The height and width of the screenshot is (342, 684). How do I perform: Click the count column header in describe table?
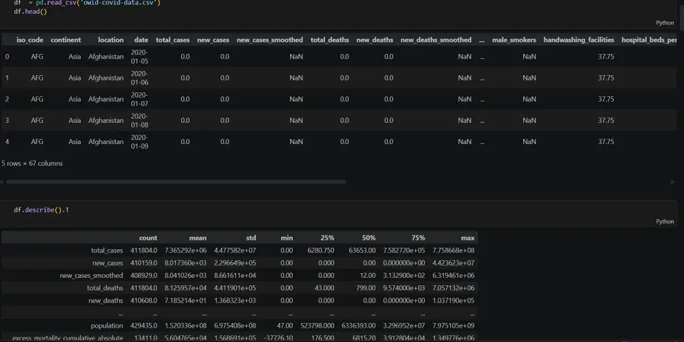coord(148,238)
